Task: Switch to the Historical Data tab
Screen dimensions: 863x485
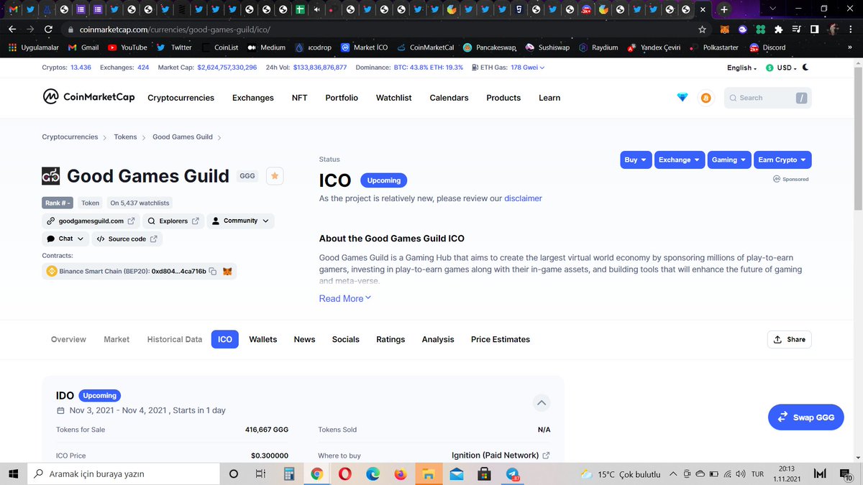Action: point(175,339)
